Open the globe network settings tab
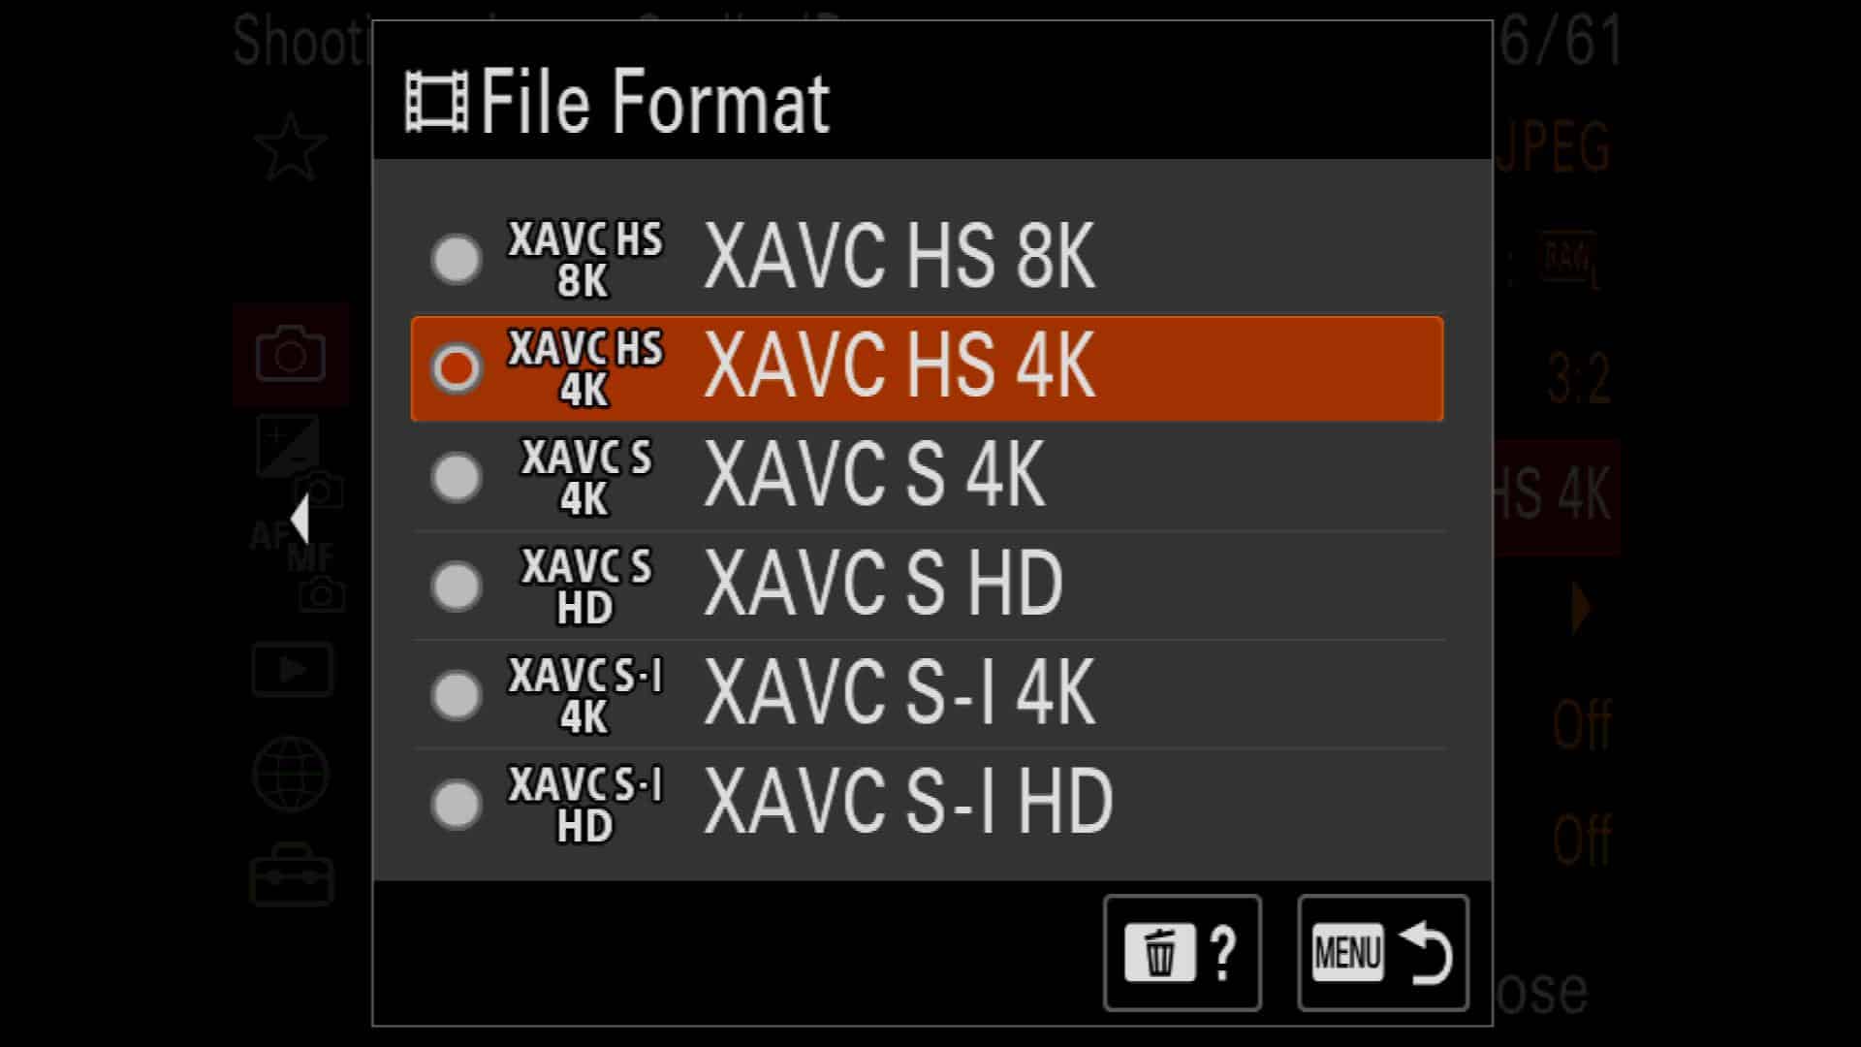Screen dimensions: 1861x1047 (x=291, y=774)
